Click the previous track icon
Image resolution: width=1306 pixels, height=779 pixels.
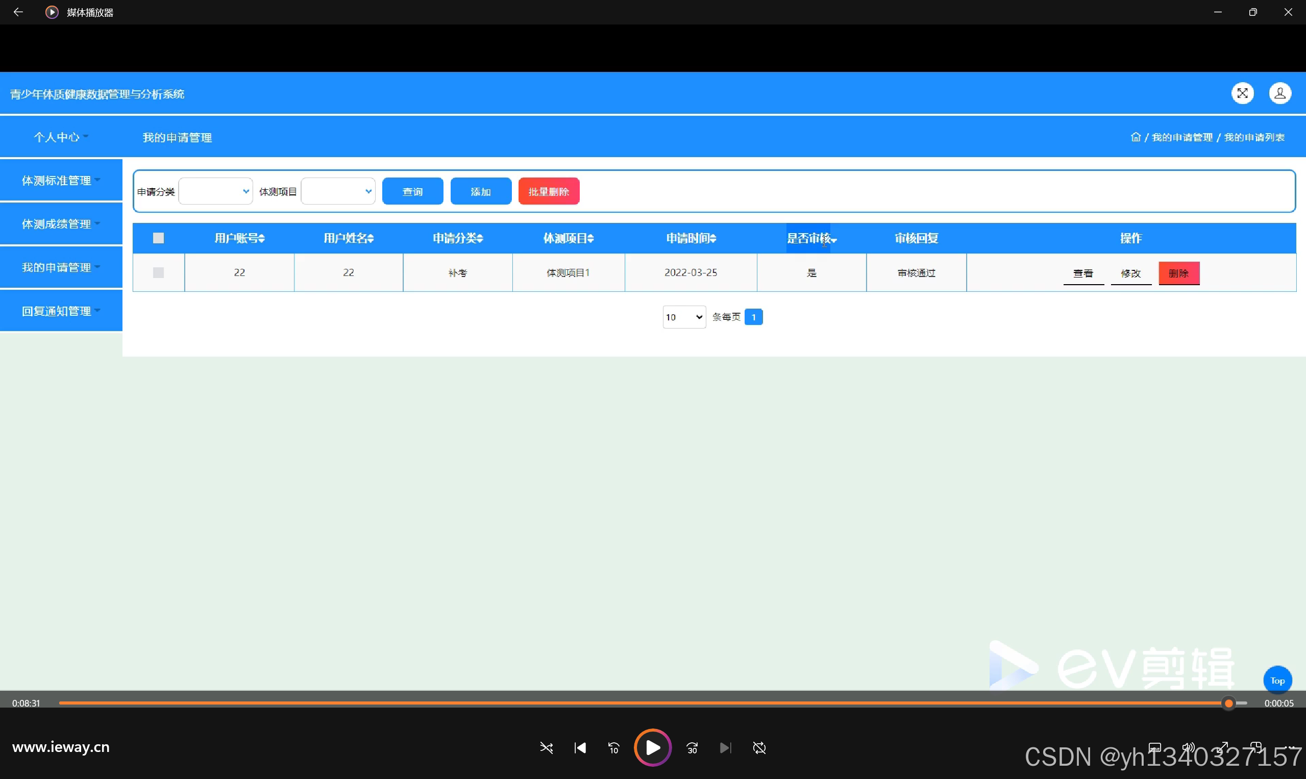coord(580,747)
